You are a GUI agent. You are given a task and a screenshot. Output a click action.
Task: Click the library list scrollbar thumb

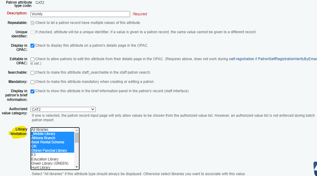click(x=77, y=138)
